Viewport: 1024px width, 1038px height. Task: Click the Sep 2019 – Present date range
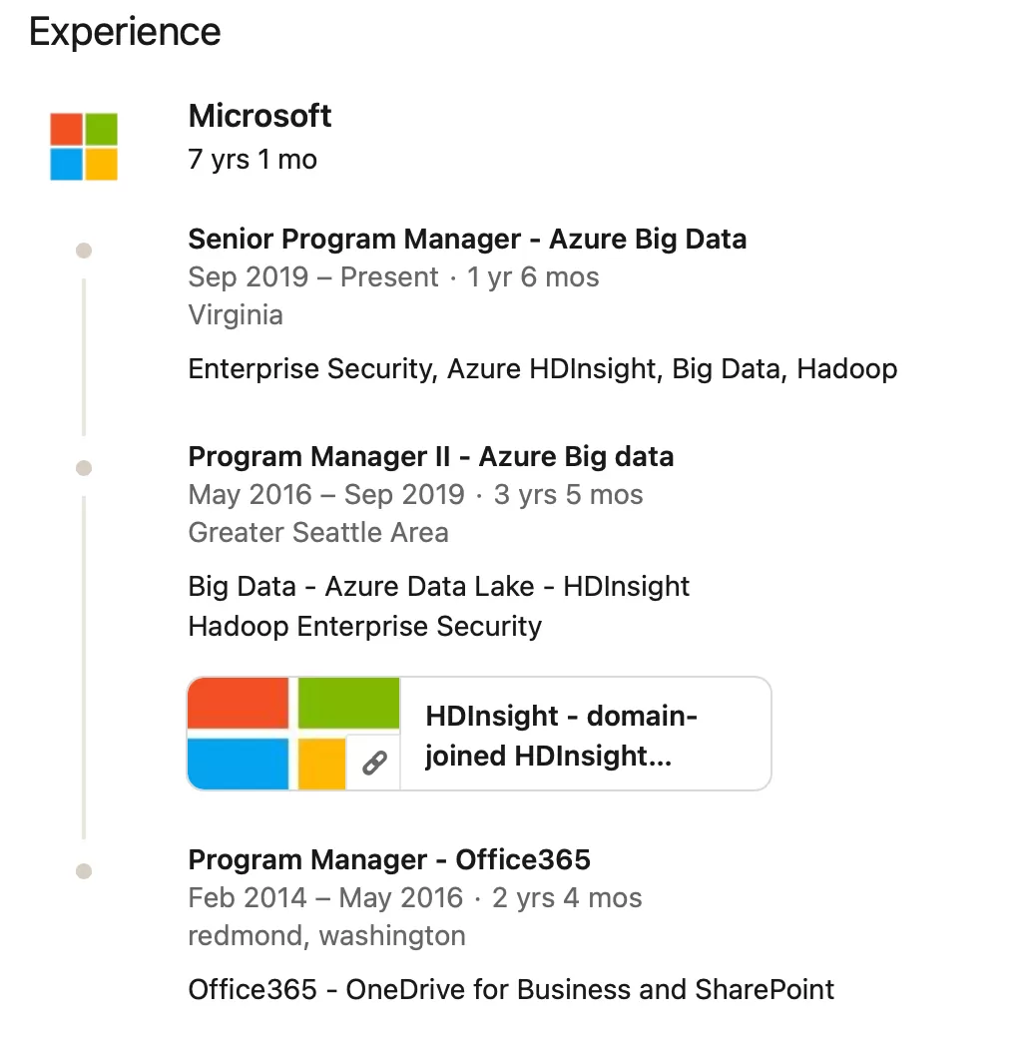[x=313, y=276]
